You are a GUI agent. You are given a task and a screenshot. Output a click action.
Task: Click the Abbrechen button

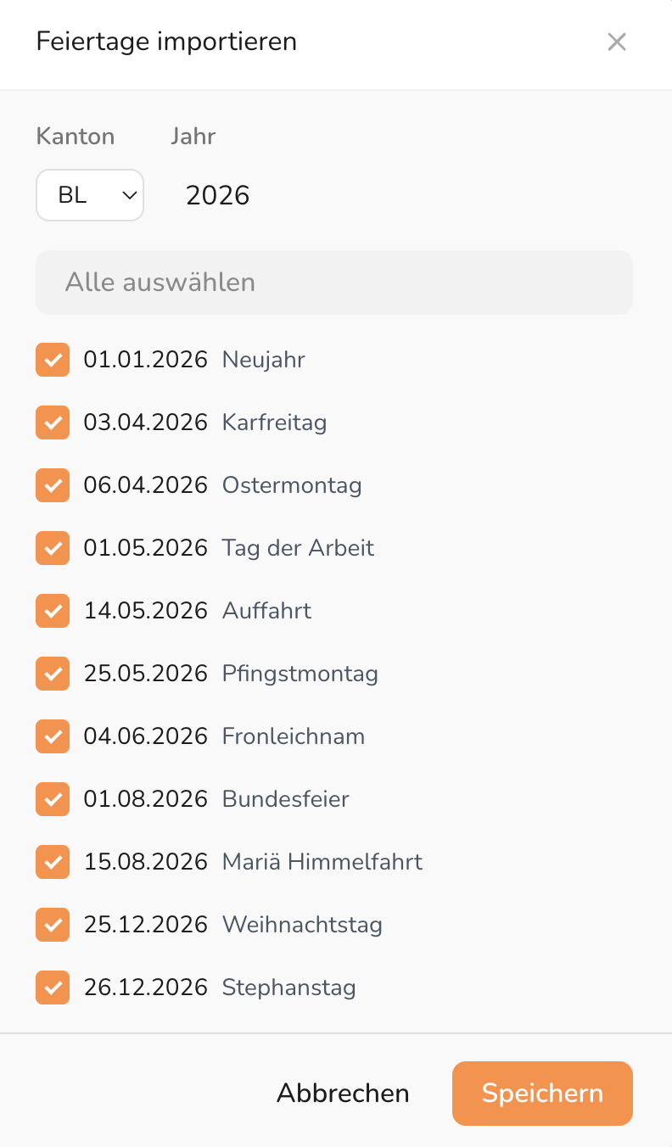pyautogui.click(x=343, y=1094)
